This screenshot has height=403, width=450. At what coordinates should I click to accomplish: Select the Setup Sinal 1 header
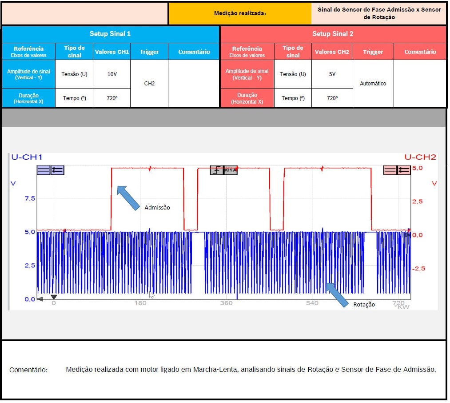[110, 34]
